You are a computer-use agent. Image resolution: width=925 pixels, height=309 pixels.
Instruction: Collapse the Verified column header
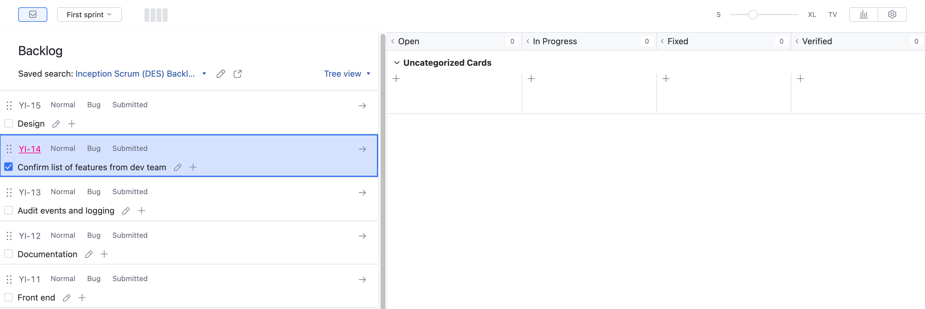[x=797, y=42]
